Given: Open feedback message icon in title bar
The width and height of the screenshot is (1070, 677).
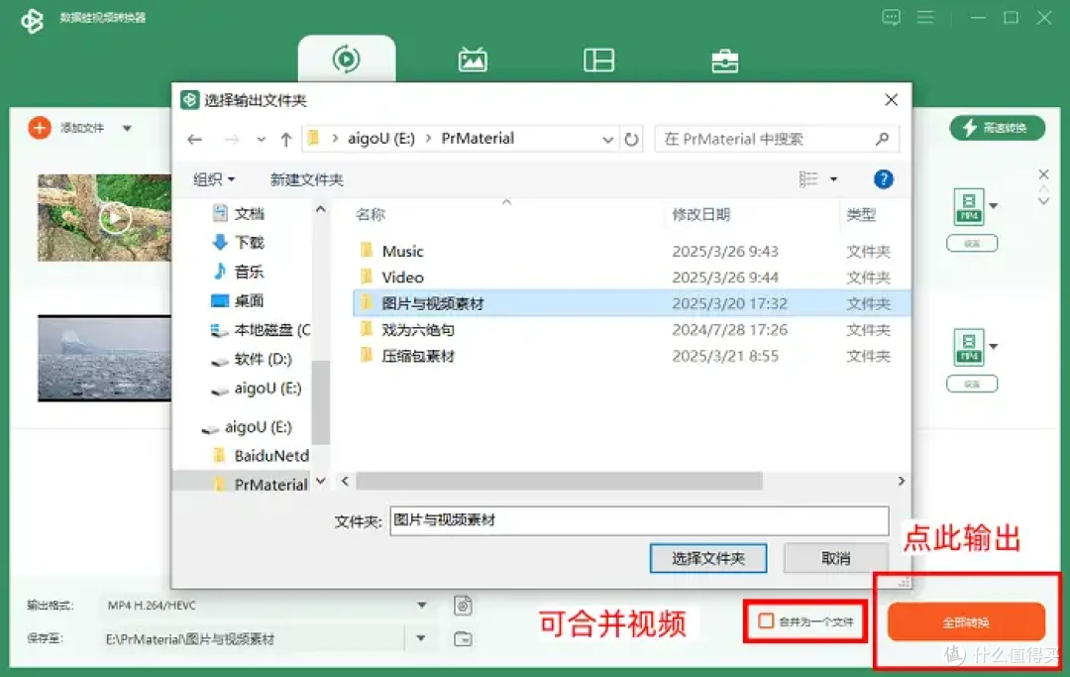Looking at the screenshot, I should click(x=892, y=17).
